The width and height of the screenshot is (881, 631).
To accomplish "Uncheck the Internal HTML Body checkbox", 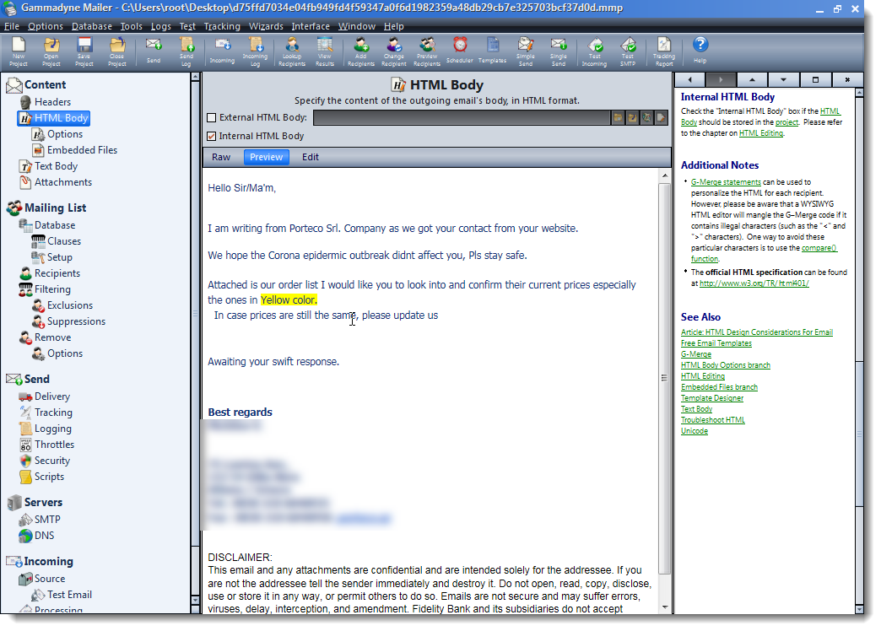I will point(212,136).
